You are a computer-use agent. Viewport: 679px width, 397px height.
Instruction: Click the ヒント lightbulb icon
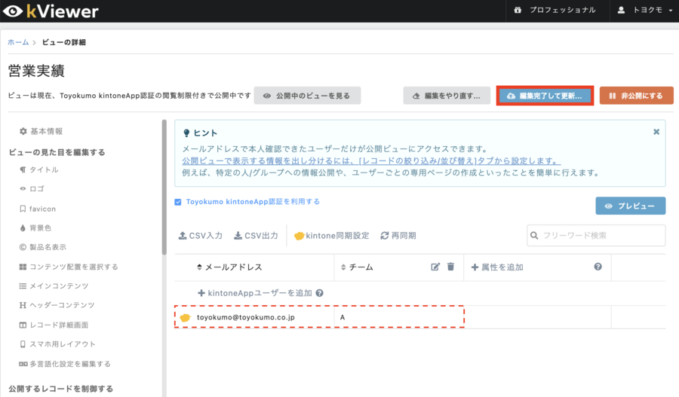tap(186, 133)
